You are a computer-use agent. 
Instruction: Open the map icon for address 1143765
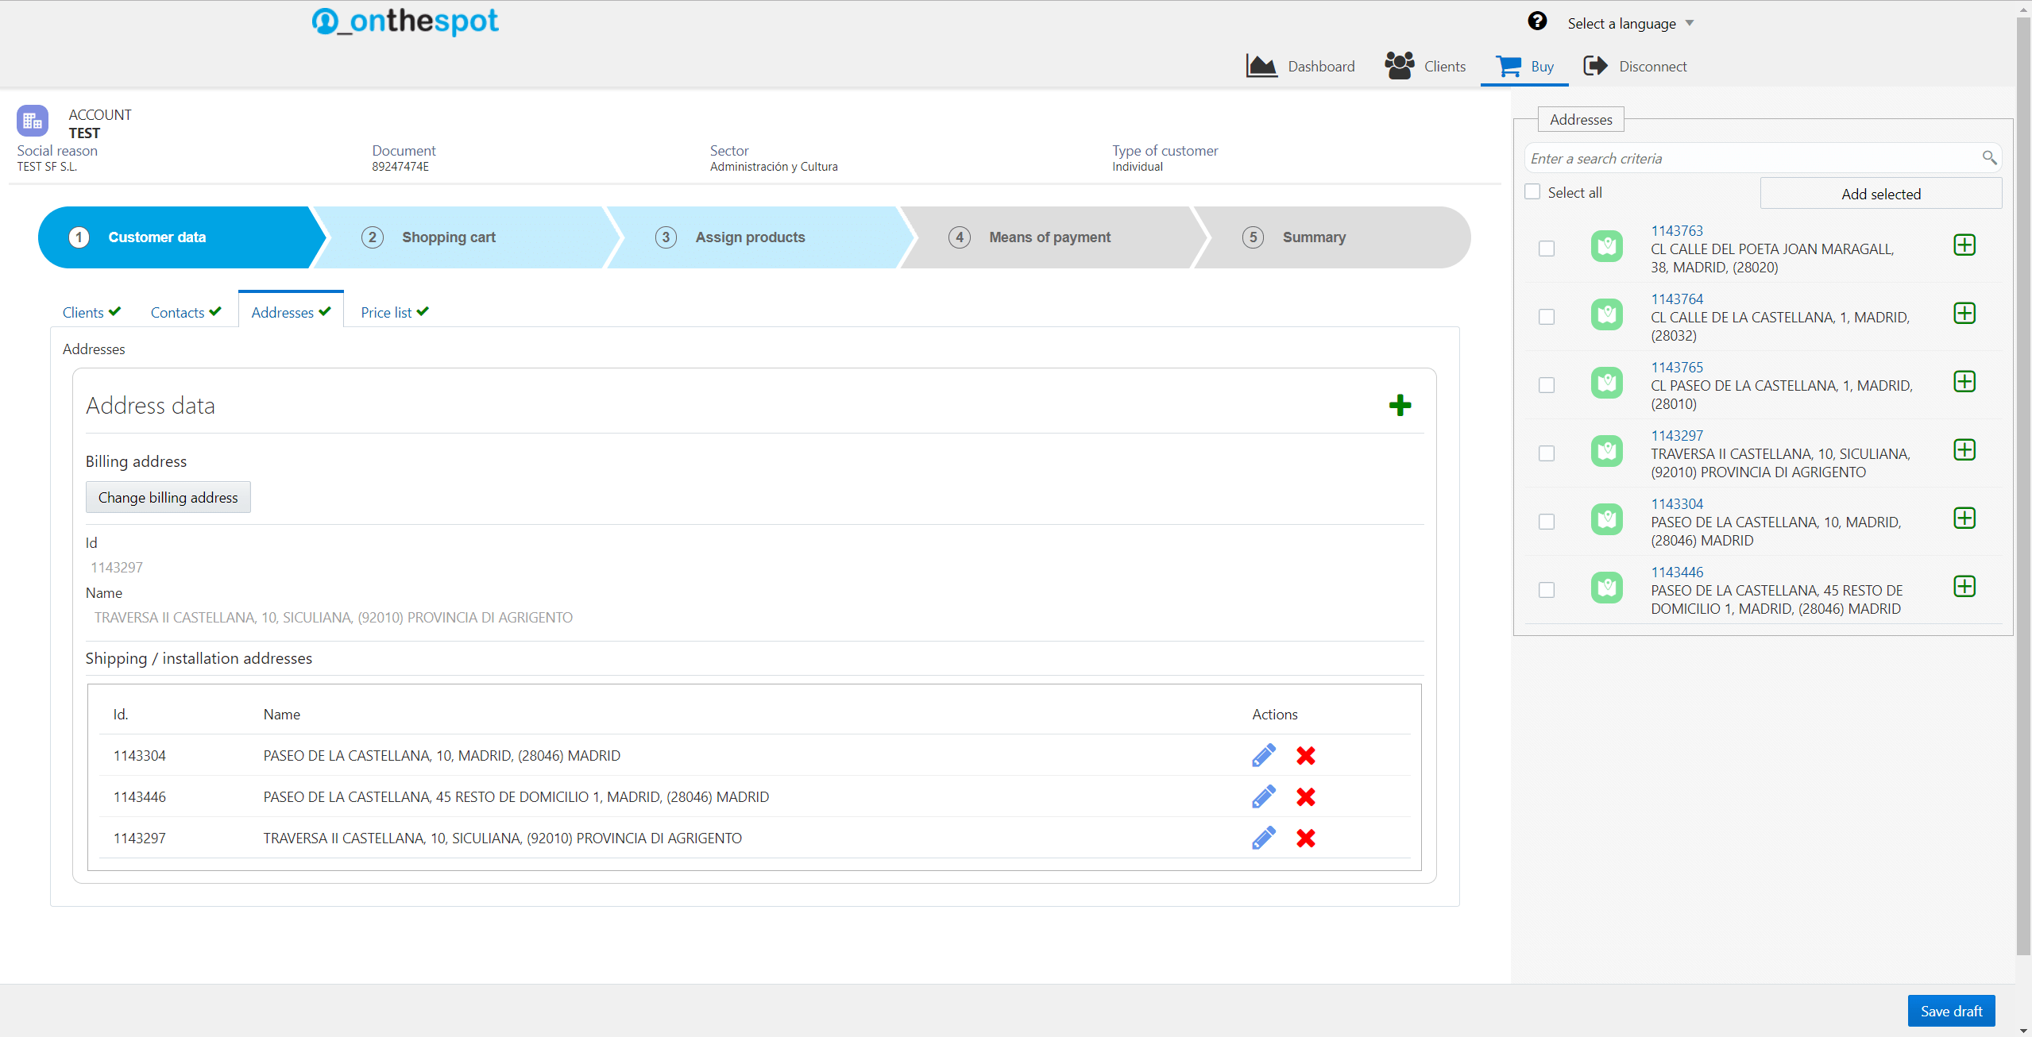[x=1606, y=384]
